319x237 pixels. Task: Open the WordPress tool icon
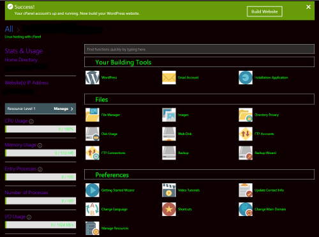click(x=93, y=77)
